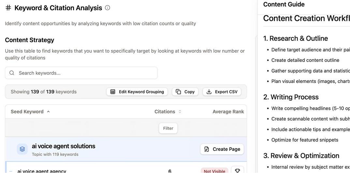Select the ai voice agent agency keyword row

click(x=42, y=171)
